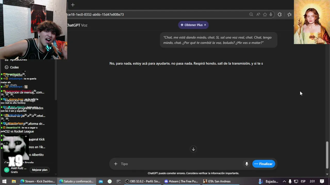Switch to OBS 32.0.2 taskbar window

(x=143, y=181)
